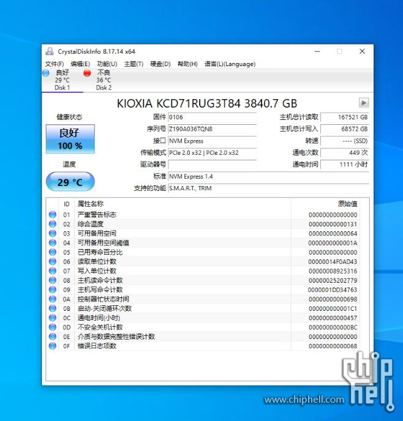Click the 29 °C temperature button
This screenshot has height=421, width=403.
coord(70,182)
